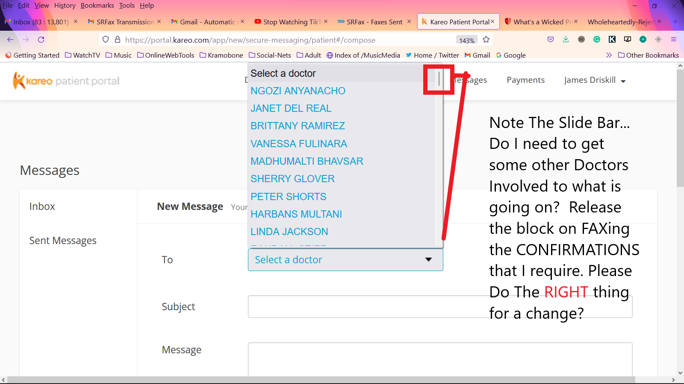The height and width of the screenshot is (384, 684).
Task: Click the browser address bar URL
Action: (250, 40)
